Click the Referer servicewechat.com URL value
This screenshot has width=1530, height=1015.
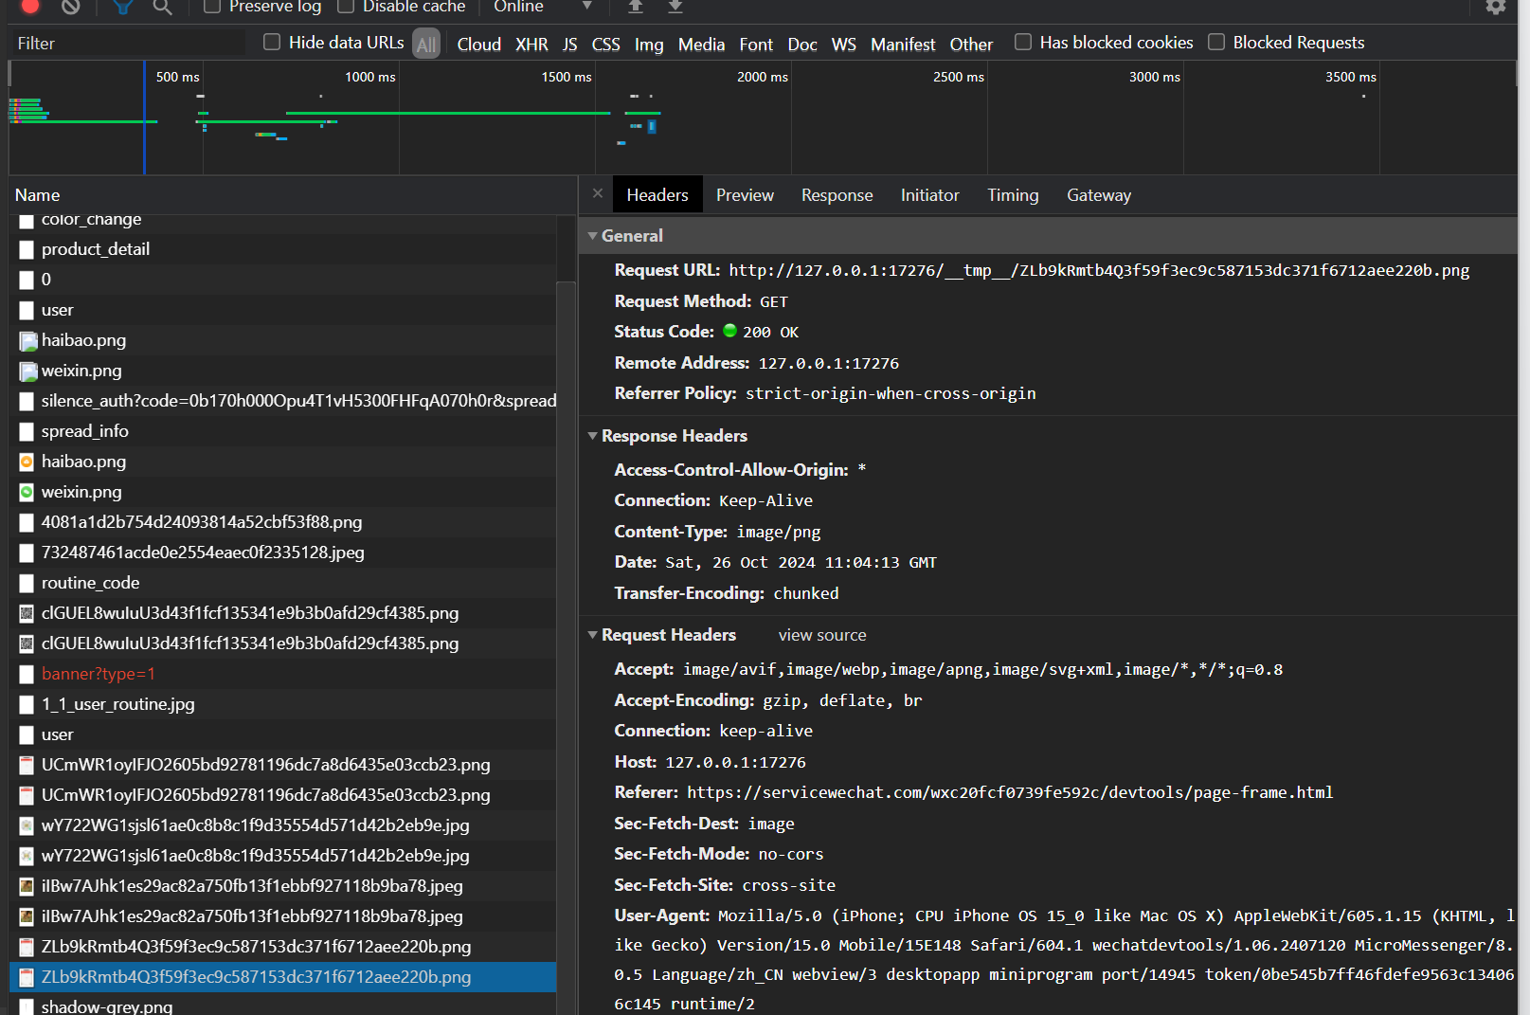[1010, 792]
